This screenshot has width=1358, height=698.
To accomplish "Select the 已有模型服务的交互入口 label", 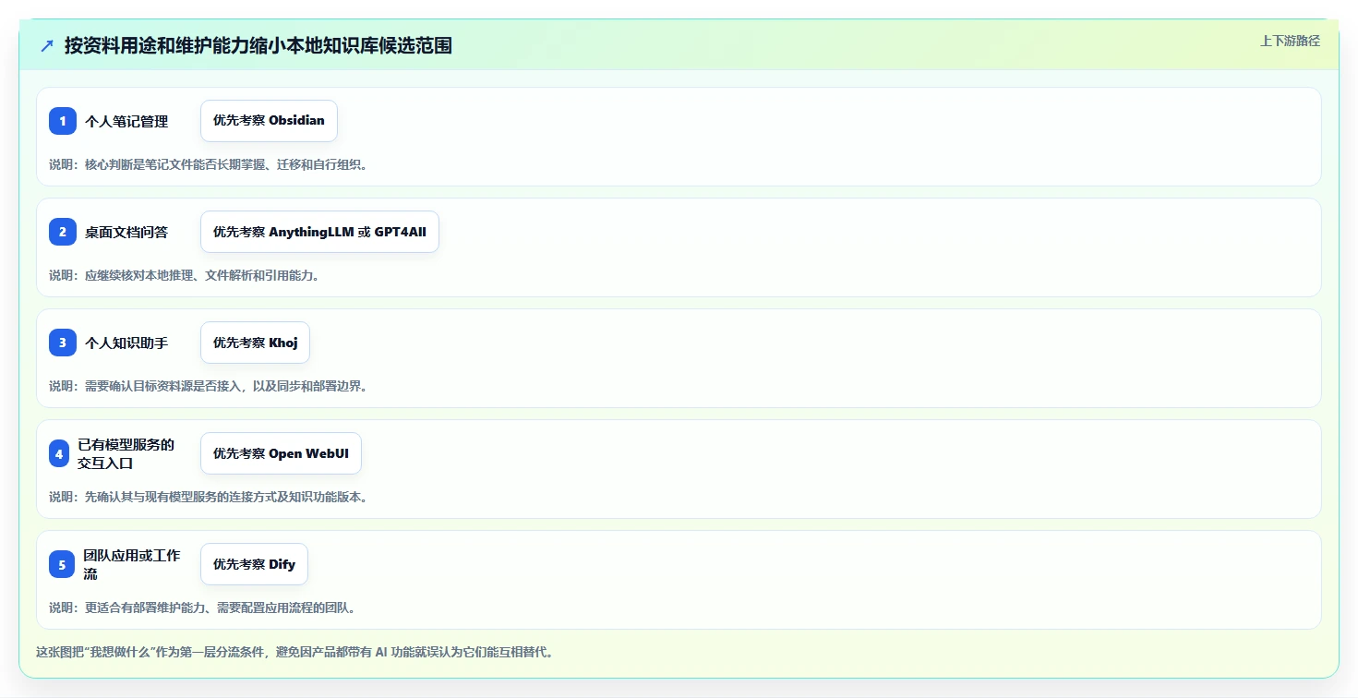I will coord(126,453).
